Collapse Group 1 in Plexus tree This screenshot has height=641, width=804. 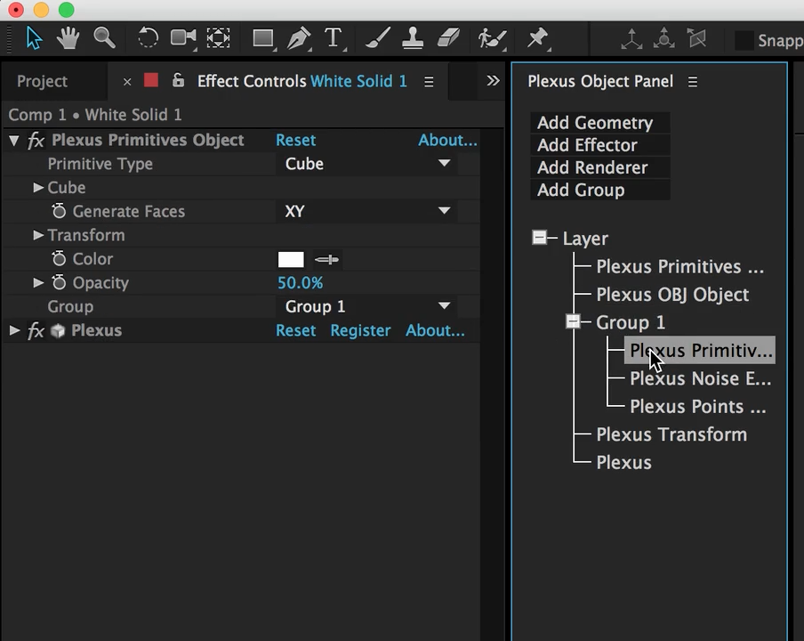coord(573,321)
